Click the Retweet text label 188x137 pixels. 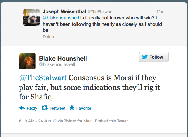click(x=58, y=108)
